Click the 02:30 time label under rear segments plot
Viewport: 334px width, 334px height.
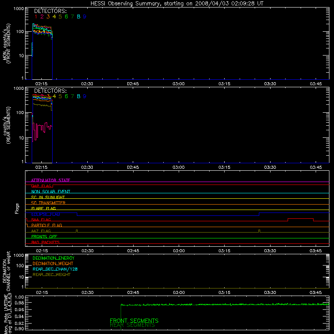tap(87, 167)
